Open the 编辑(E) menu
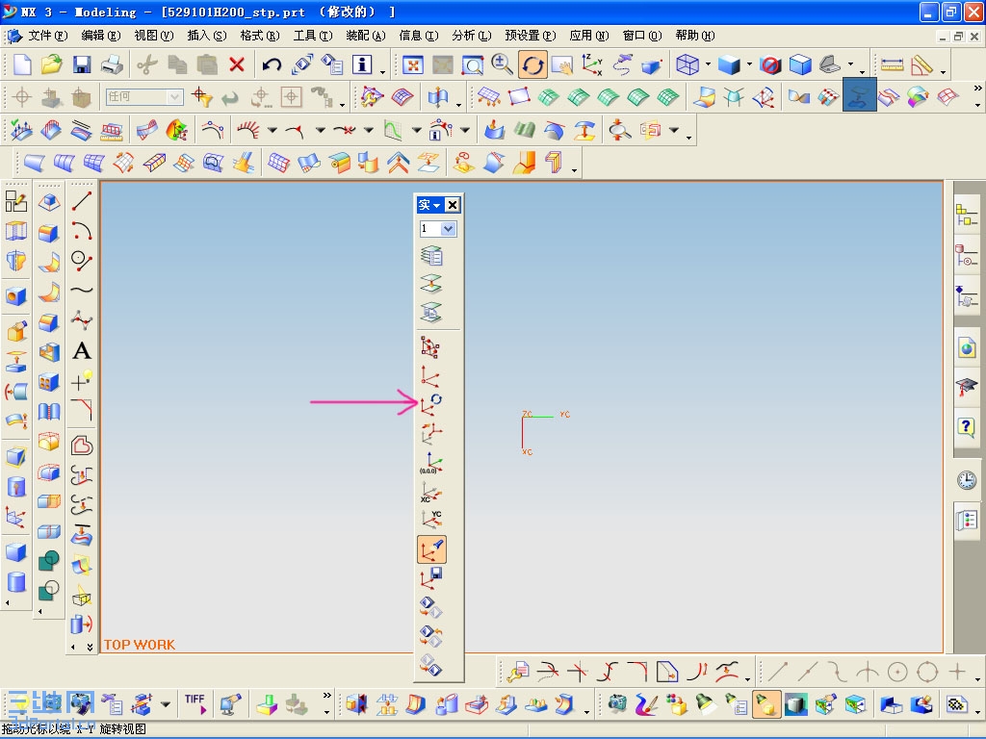 pyautogui.click(x=100, y=36)
